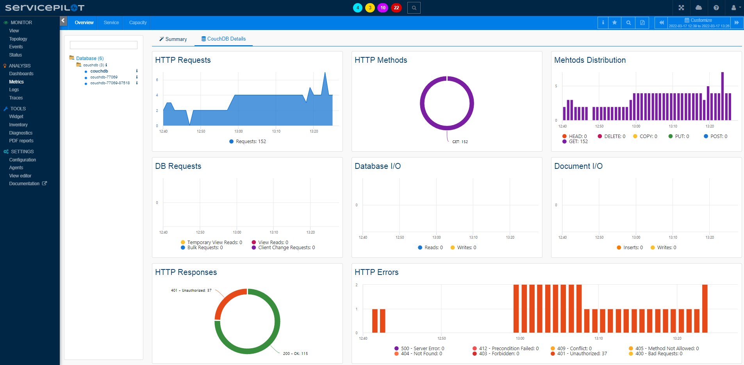Click the magnifier icon in the blue toolbar
Screen dimensions: 744x365
click(x=628, y=23)
